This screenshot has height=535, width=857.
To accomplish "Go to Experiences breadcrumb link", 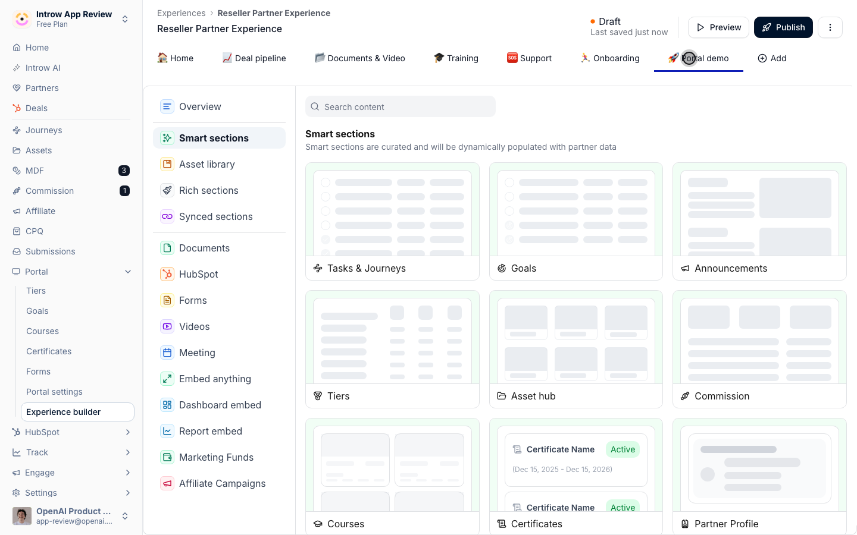I will click(182, 13).
